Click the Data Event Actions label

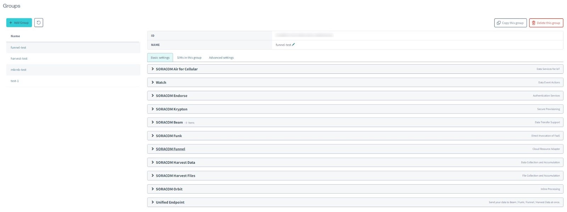click(x=549, y=83)
